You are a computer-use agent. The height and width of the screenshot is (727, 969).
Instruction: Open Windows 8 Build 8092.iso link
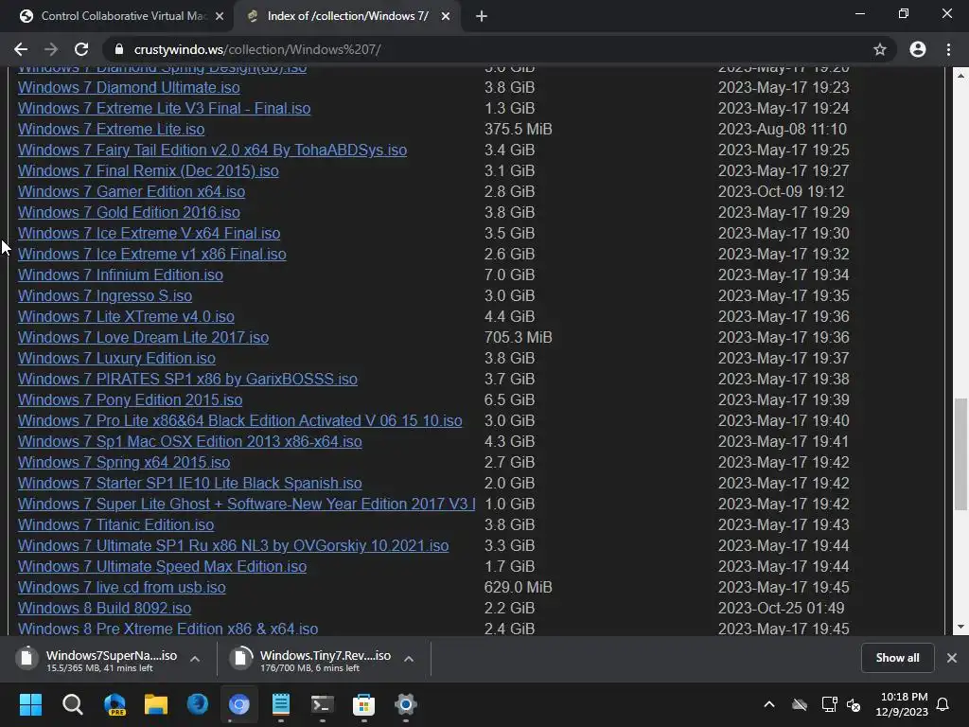[x=104, y=609]
